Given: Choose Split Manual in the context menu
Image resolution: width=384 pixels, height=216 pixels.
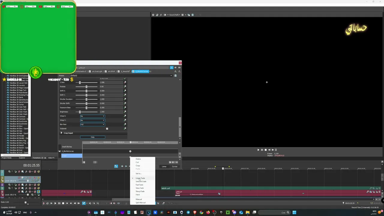Looking at the screenshot, I should [x=140, y=203].
